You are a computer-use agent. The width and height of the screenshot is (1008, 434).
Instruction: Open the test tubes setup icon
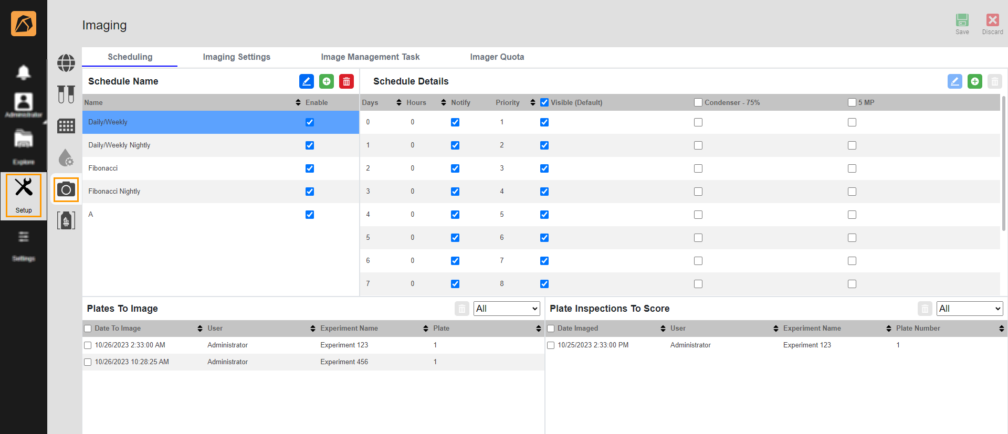(66, 94)
